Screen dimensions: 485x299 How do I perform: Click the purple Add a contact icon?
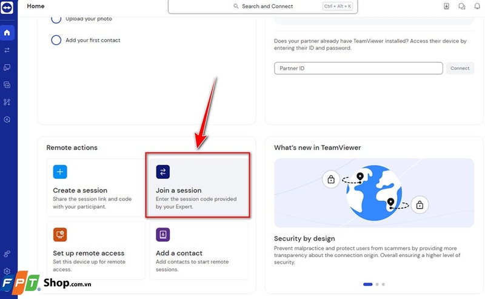click(162, 234)
